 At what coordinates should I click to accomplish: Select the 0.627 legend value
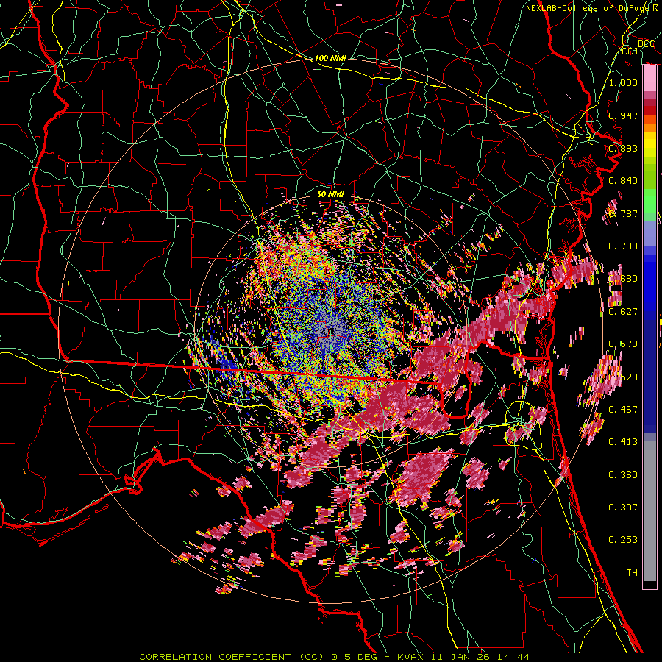tap(623, 312)
